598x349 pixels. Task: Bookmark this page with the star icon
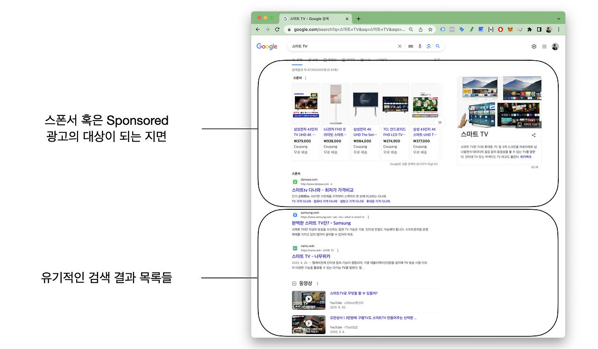click(429, 29)
